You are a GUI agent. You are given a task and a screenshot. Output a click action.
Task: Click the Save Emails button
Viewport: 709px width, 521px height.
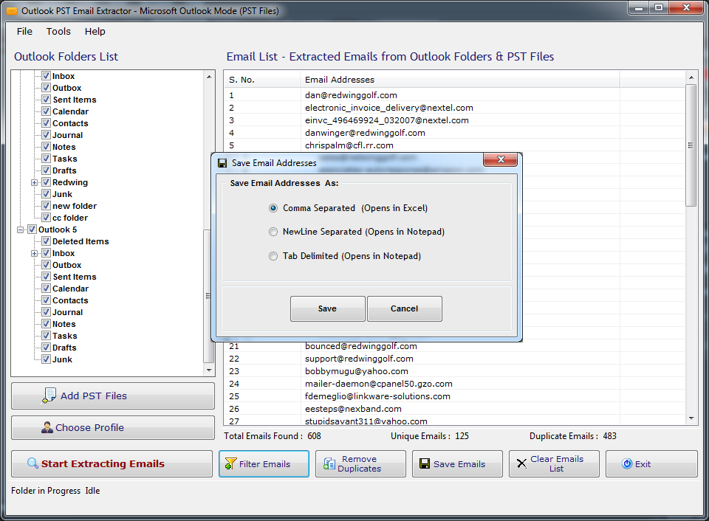[x=457, y=463]
